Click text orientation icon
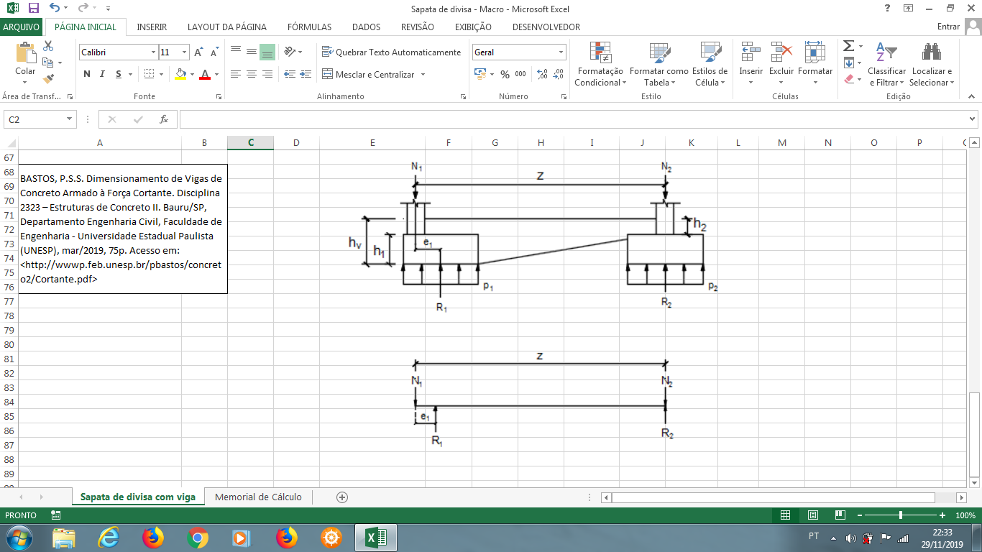The image size is (982, 552). tap(290, 52)
